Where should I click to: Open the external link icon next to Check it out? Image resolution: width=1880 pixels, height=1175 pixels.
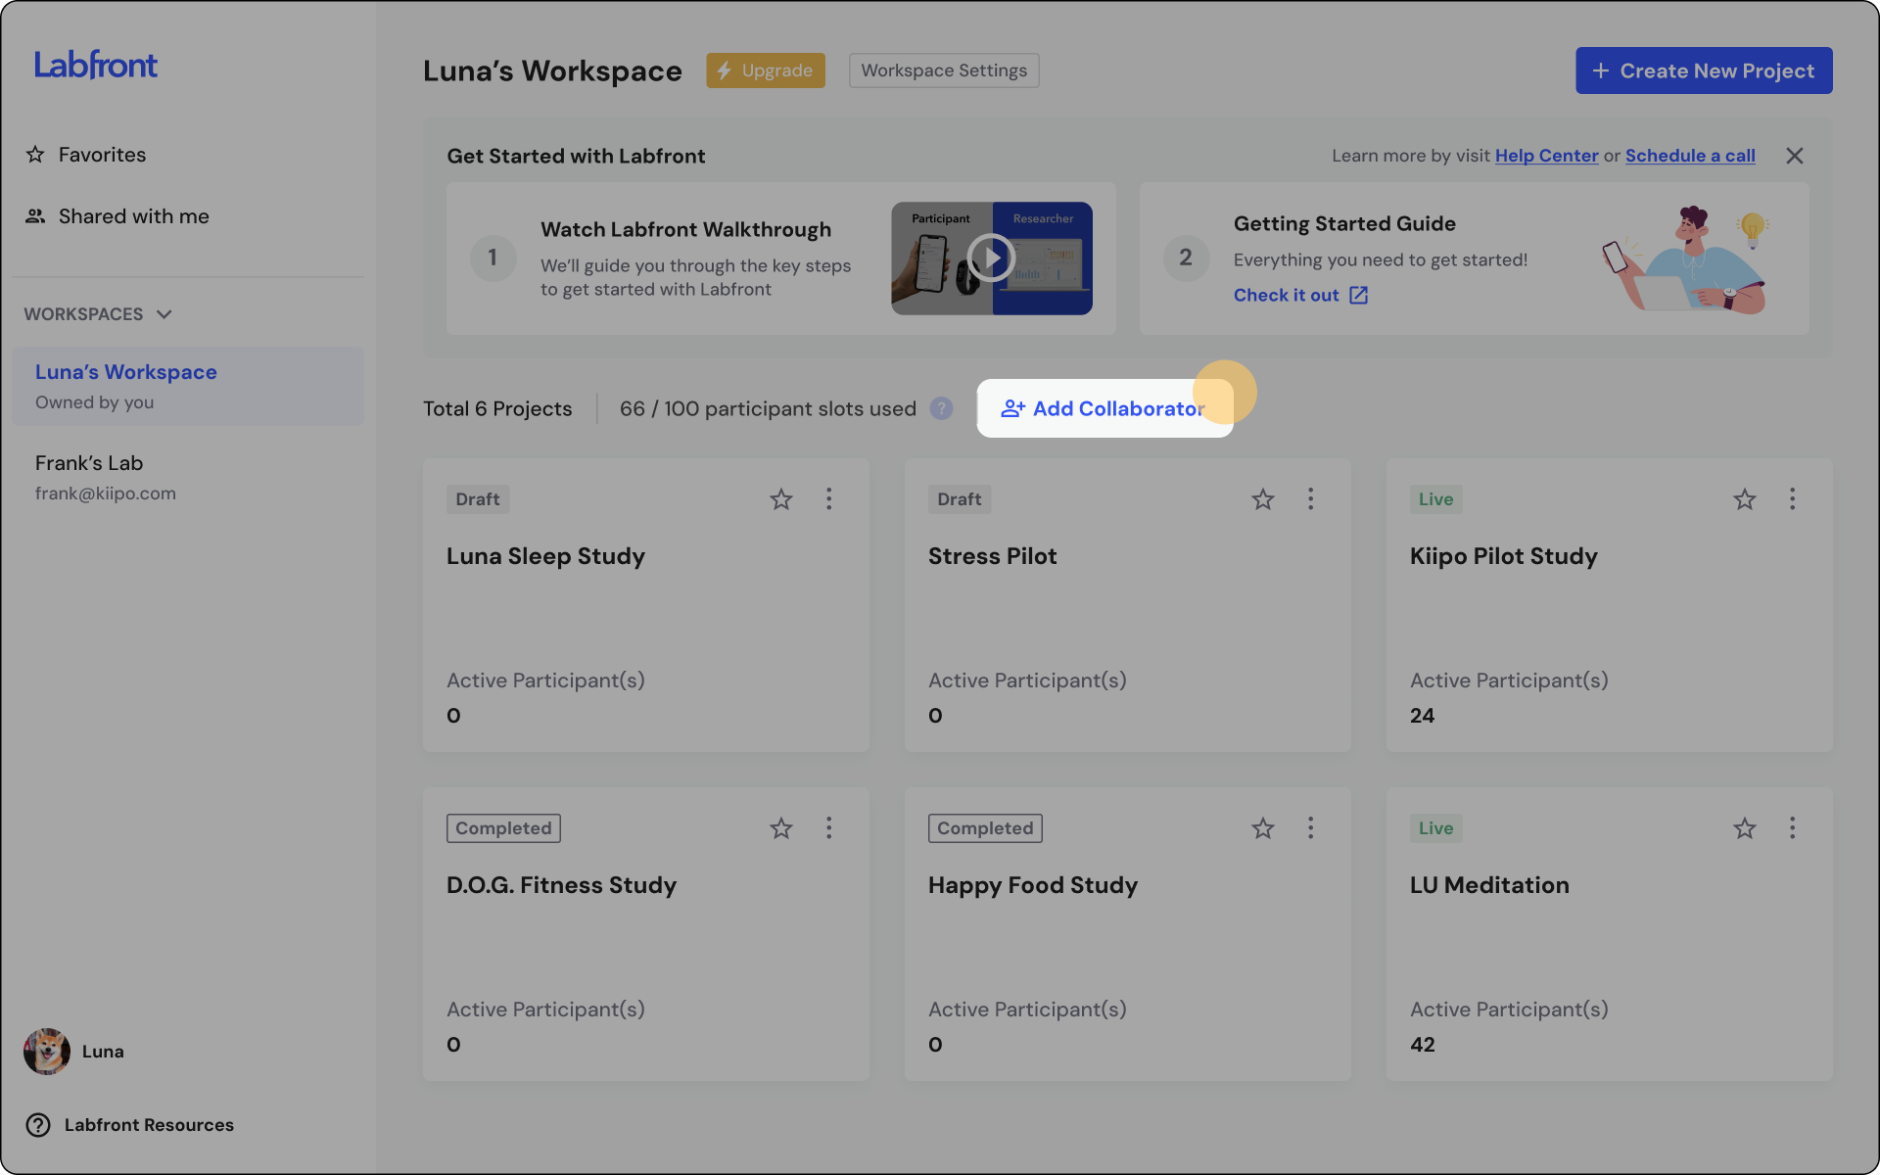point(1359,295)
